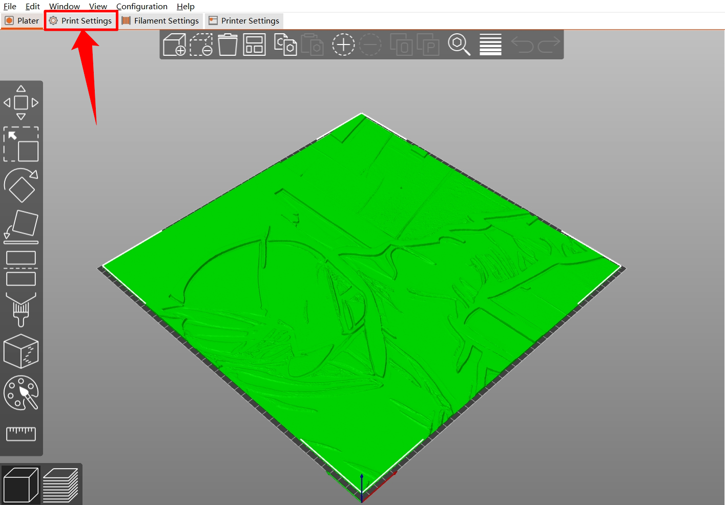Use the Place on face tool
The image size is (725, 505).
(22, 225)
